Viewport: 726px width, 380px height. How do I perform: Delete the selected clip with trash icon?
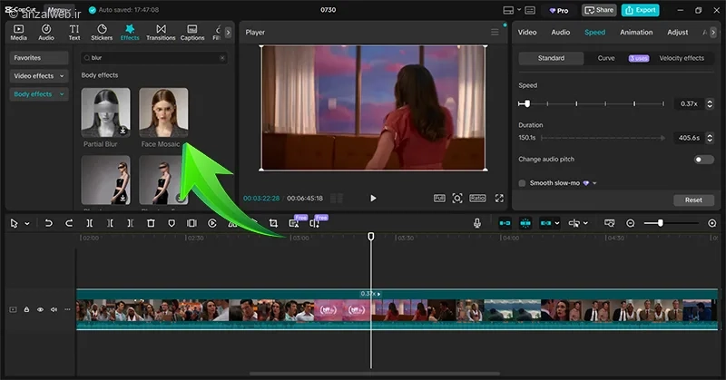(151, 223)
